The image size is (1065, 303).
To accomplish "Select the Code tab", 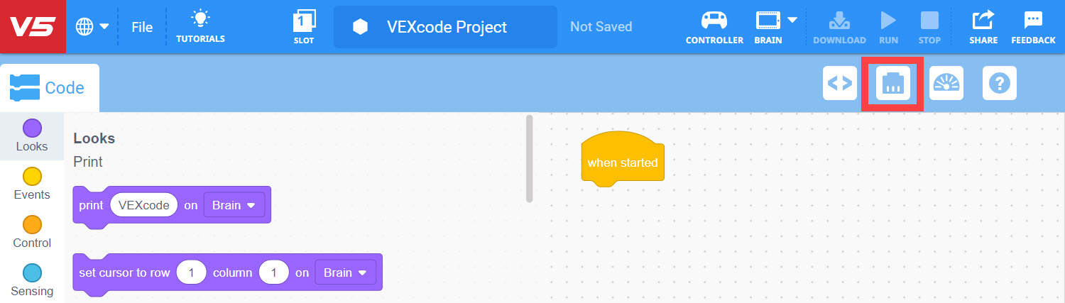I will click(x=50, y=88).
